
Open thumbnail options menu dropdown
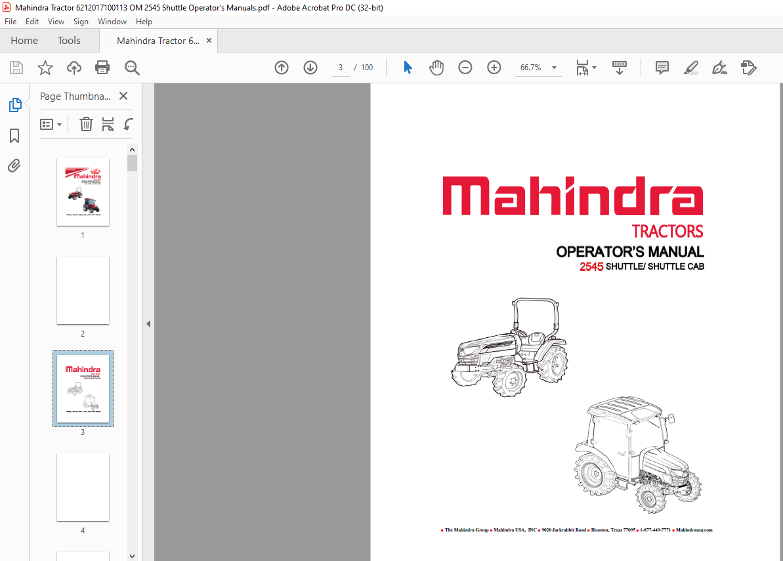click(51, 124)
